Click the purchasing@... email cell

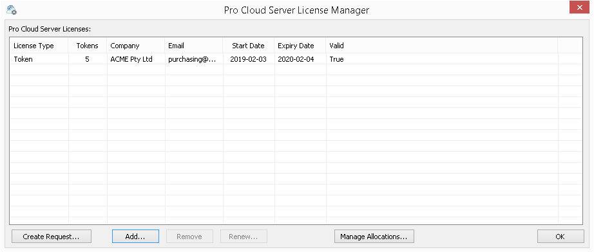point(194,59)
